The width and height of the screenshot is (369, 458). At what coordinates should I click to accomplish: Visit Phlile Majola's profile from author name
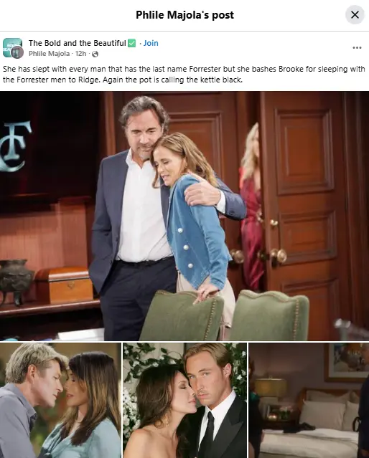[x=49, y=54]
